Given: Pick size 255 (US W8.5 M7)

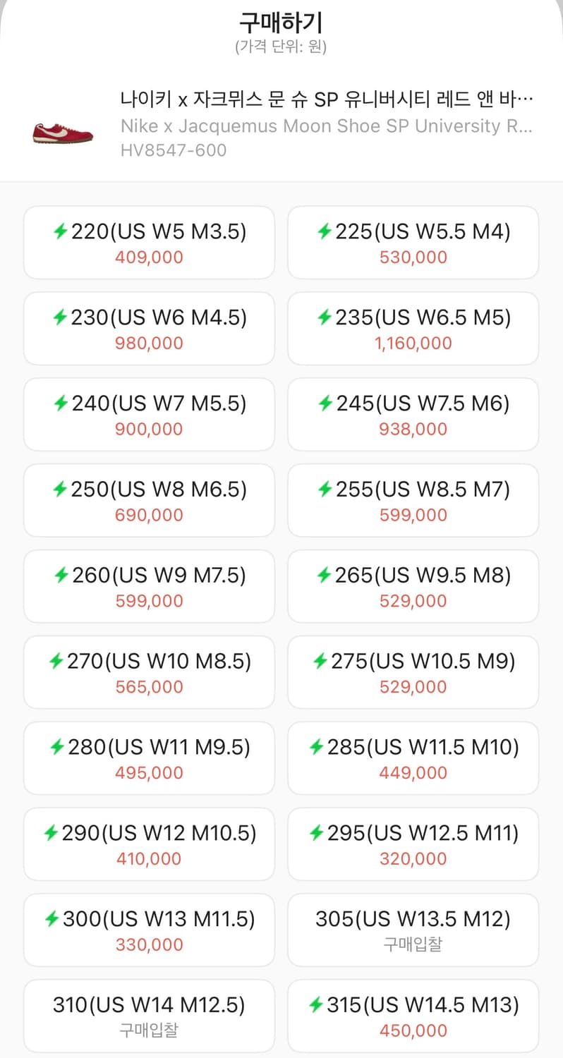Looking at the screenshot, I should pos(413,500).
